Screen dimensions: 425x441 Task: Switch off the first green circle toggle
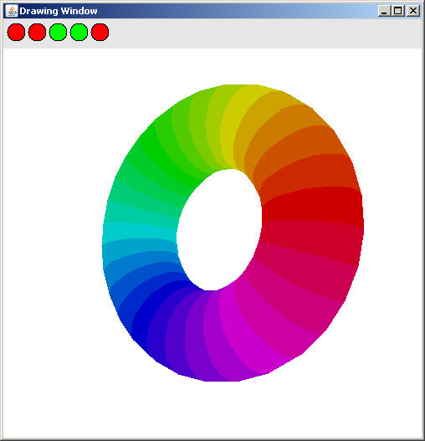click(58, 33)
